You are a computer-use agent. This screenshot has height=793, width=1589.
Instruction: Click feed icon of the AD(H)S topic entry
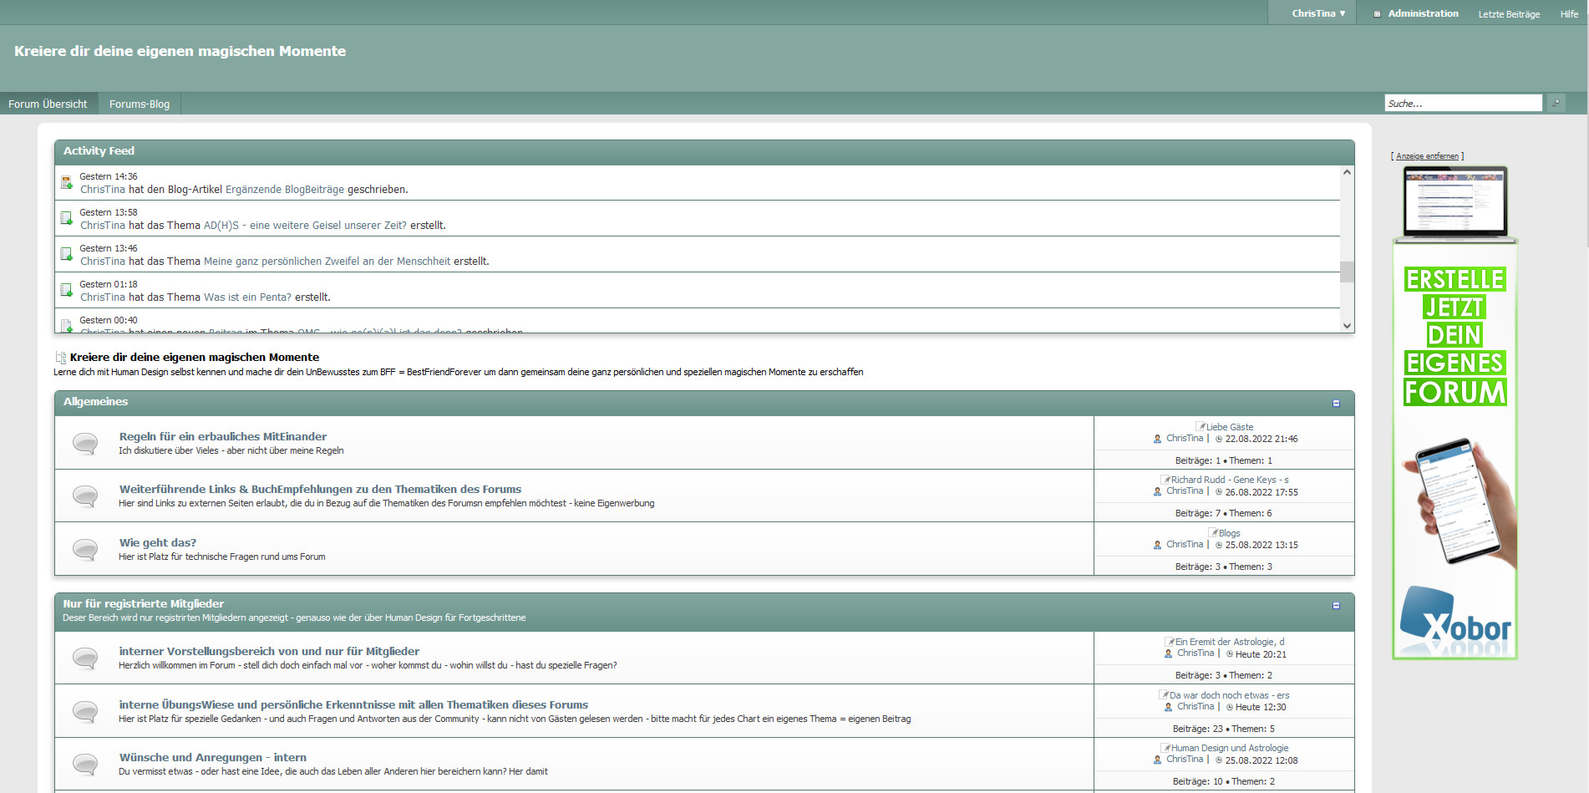67,219
